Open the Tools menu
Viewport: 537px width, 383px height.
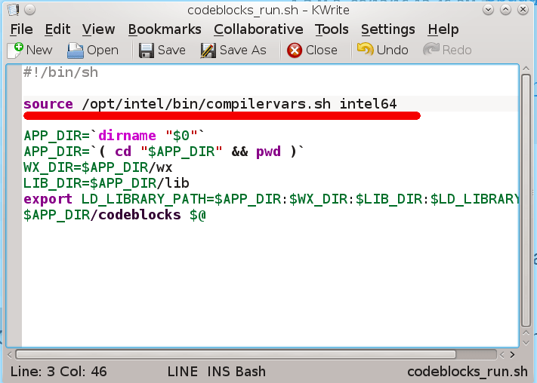click(x=332, y=29)
